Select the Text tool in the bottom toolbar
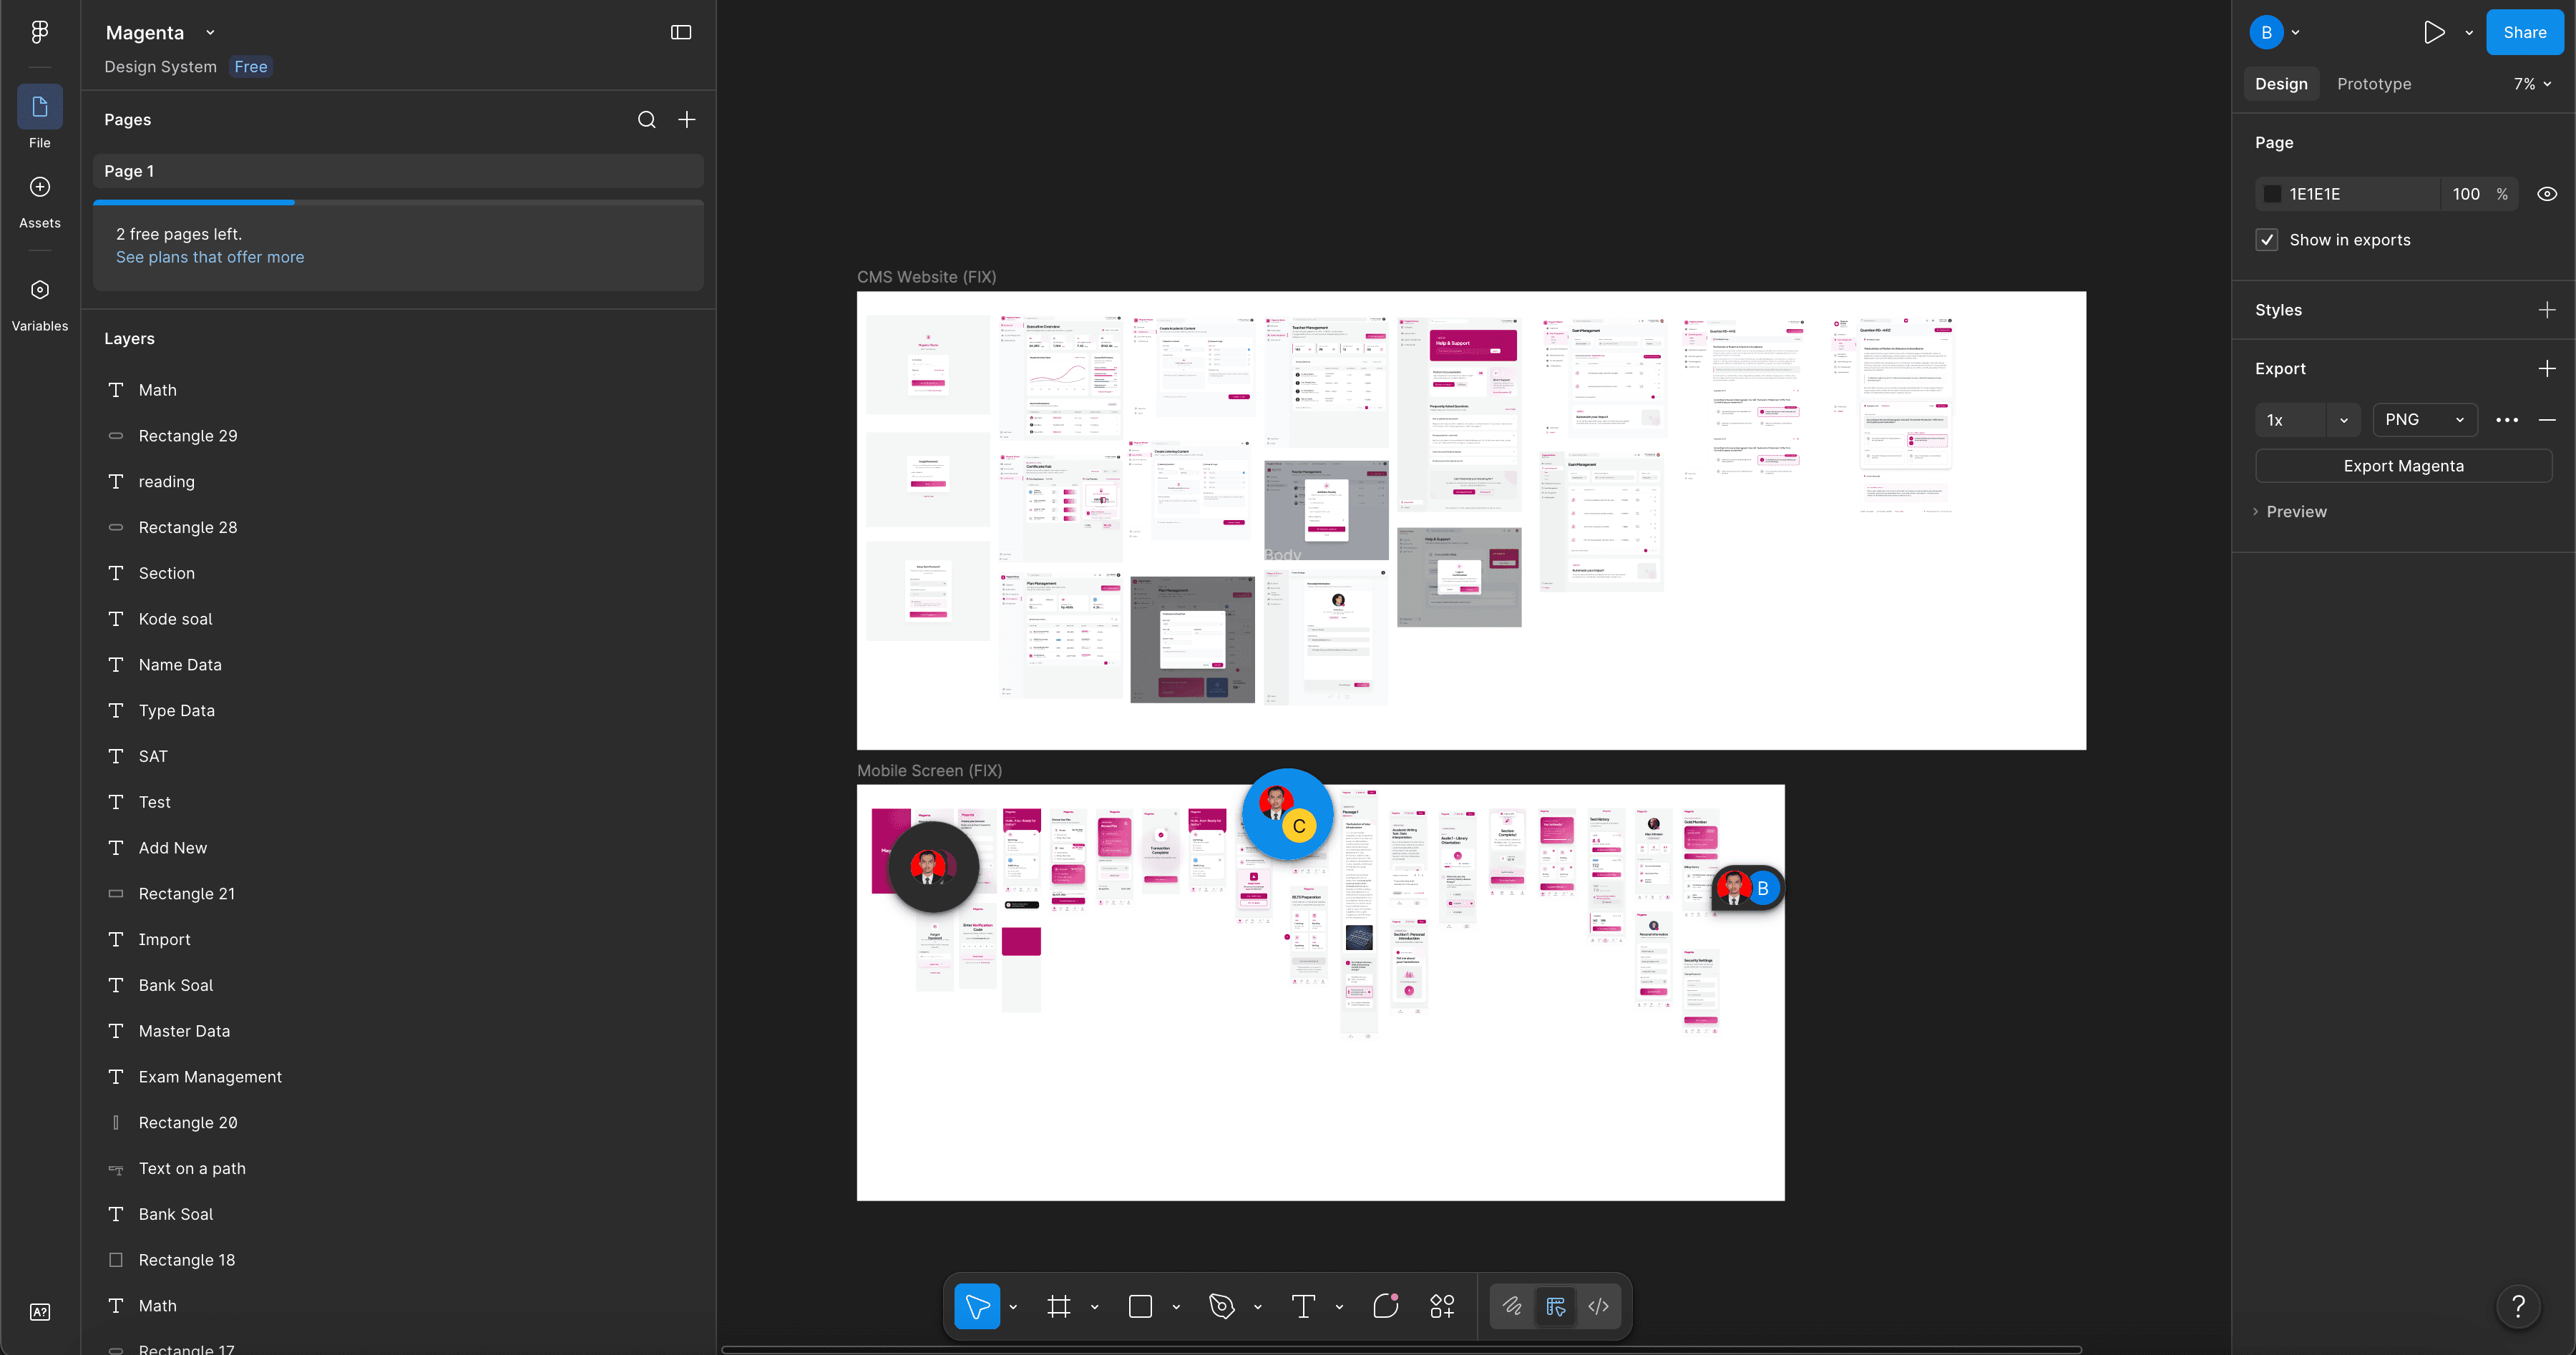The image size is (2576, 1355). (x=1303, y=1306)
